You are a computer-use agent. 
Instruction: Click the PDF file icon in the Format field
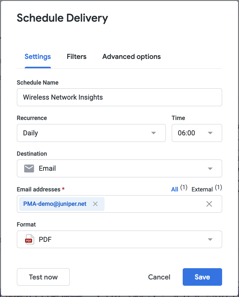[x=29, y=240]
